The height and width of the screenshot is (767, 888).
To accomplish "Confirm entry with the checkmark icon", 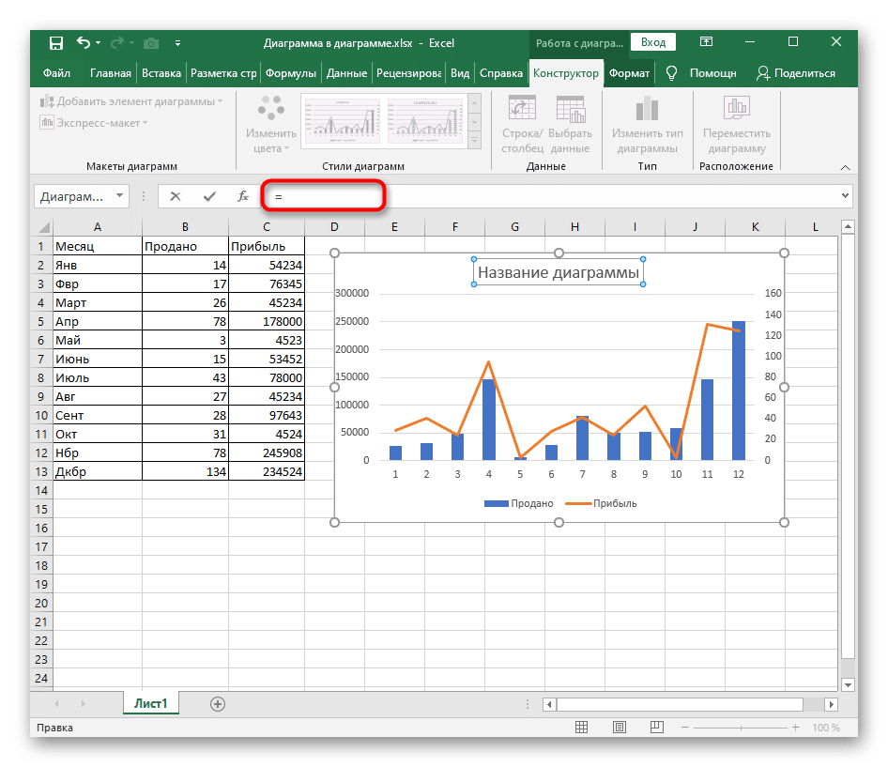I will (x=208, y=196).
